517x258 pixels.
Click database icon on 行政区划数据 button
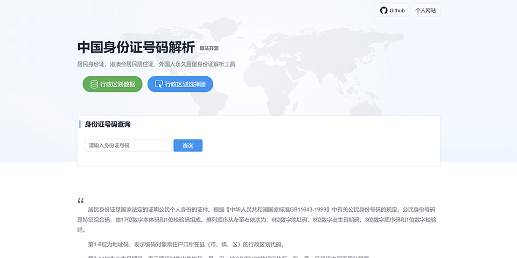coord(94,84)
